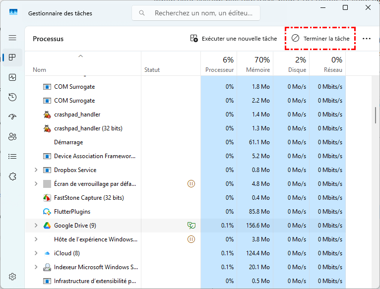Image resolution: width=380 pixels, height=289 pixels.
Task: Open the app history sidebar icon
Action: 12,97
